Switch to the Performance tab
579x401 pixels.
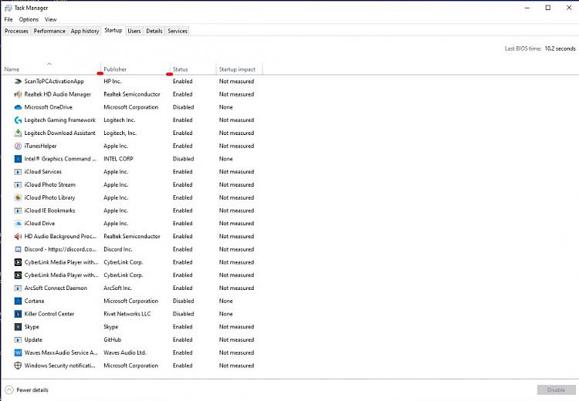[x=49, y=31]
